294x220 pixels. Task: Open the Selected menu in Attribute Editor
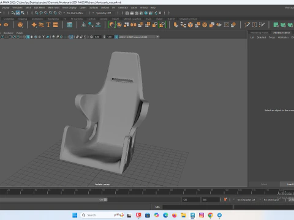tap(262, 37)
